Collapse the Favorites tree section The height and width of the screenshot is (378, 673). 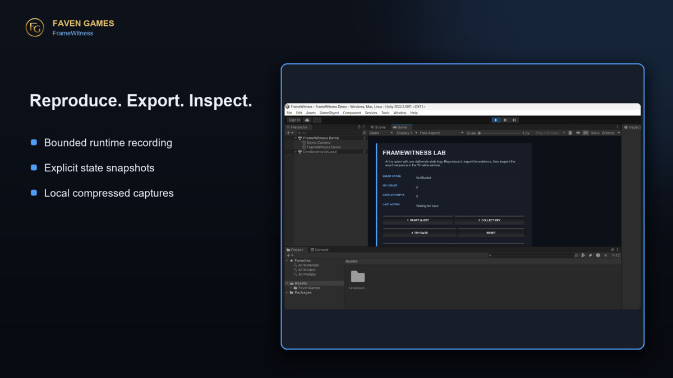coord(287,260)
